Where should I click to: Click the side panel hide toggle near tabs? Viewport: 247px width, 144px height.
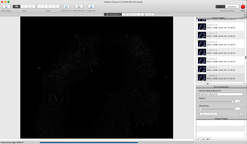(x=245, y=14)
